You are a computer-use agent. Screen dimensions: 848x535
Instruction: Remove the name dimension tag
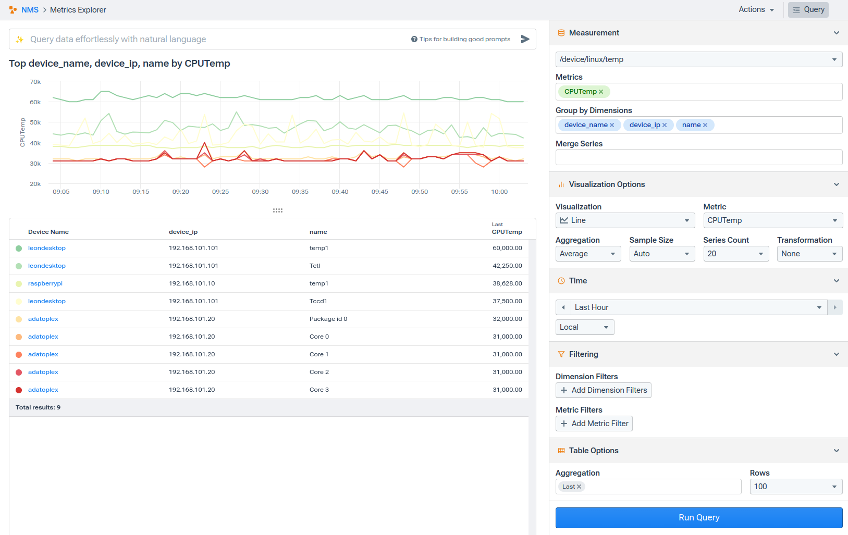pyautogui.click(x=705, y=125)
